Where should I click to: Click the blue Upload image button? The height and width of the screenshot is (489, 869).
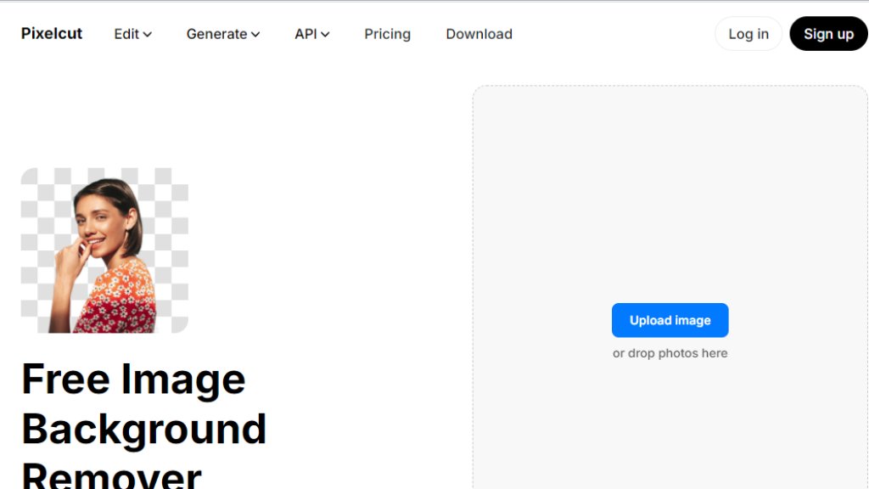(x=670, y=320)
